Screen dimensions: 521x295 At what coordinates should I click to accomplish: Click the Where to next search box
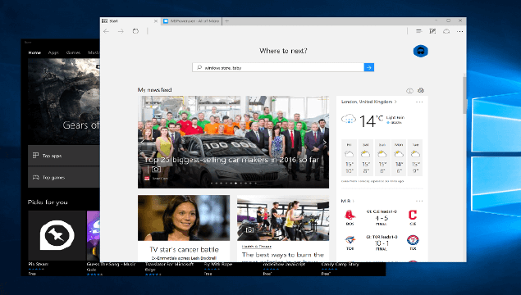278,67
